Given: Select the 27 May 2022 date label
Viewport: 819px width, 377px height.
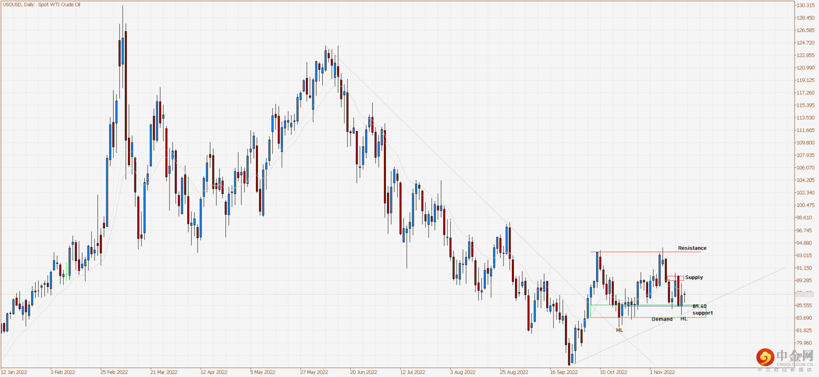Looking at the screenshot, I should tap(314, 372).
